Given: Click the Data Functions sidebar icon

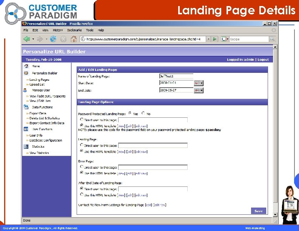Looking at the screenshot, I should pos(26,107).
